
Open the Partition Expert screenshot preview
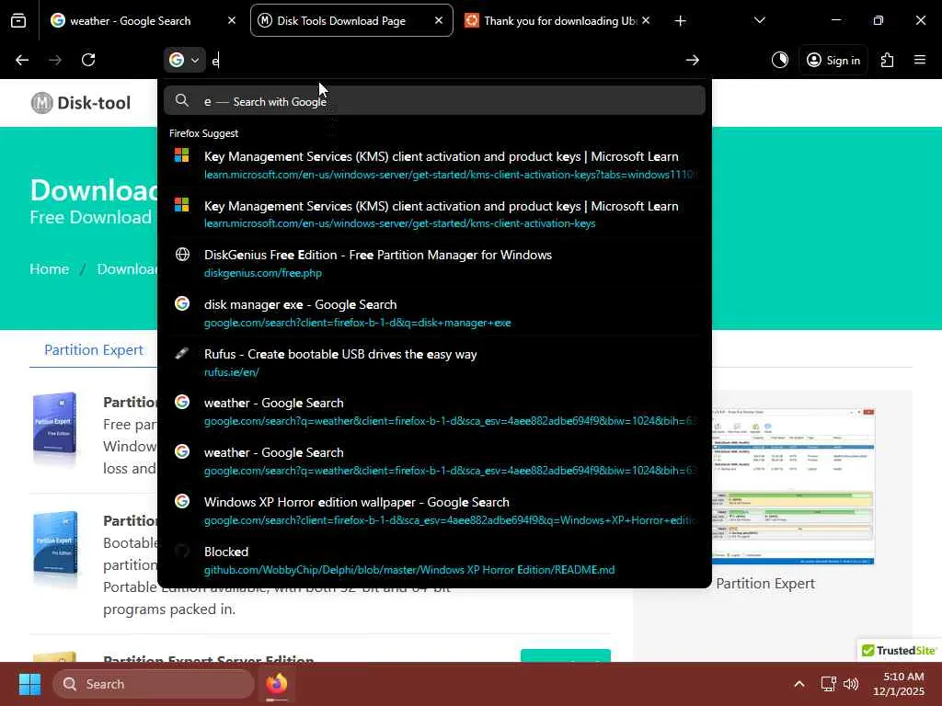point(793,486)
